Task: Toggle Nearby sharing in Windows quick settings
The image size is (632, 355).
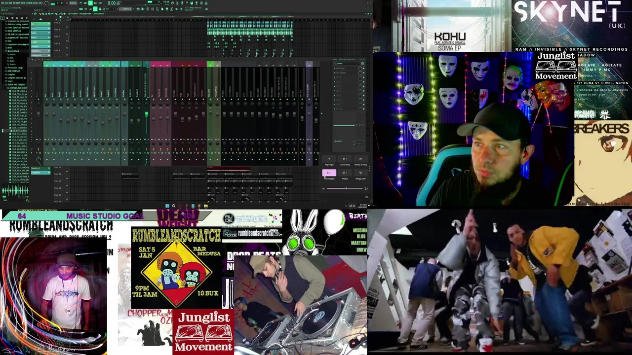Action: (360, 159)
